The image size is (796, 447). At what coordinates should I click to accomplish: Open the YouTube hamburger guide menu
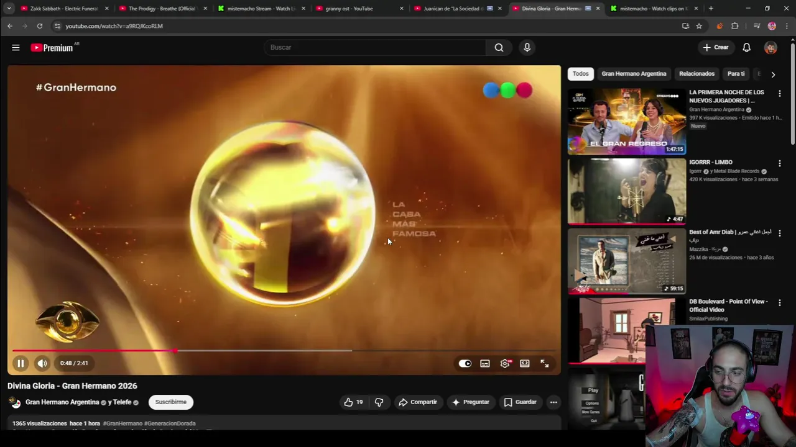[x=16, y=47]
